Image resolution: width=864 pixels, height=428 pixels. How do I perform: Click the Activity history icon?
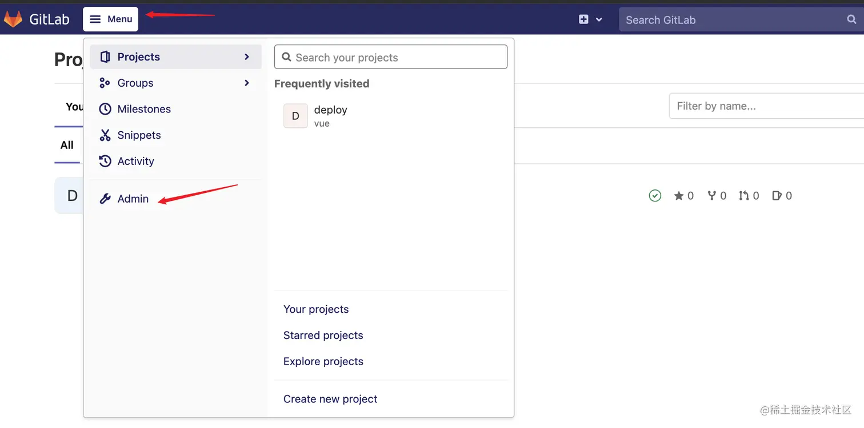click(105, 161)
